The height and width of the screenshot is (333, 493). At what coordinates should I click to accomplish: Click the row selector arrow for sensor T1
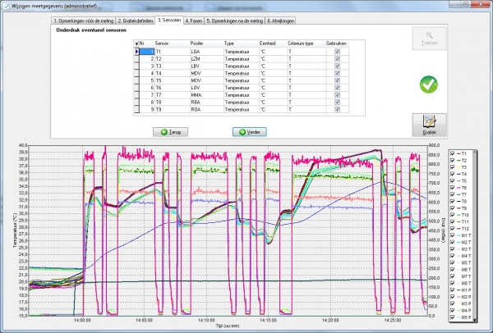pos(136,51)
